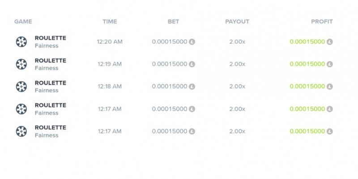
Task: Click the Litecoin icon beside the 12:20 AM profit
Action: [x=329, y=42]
